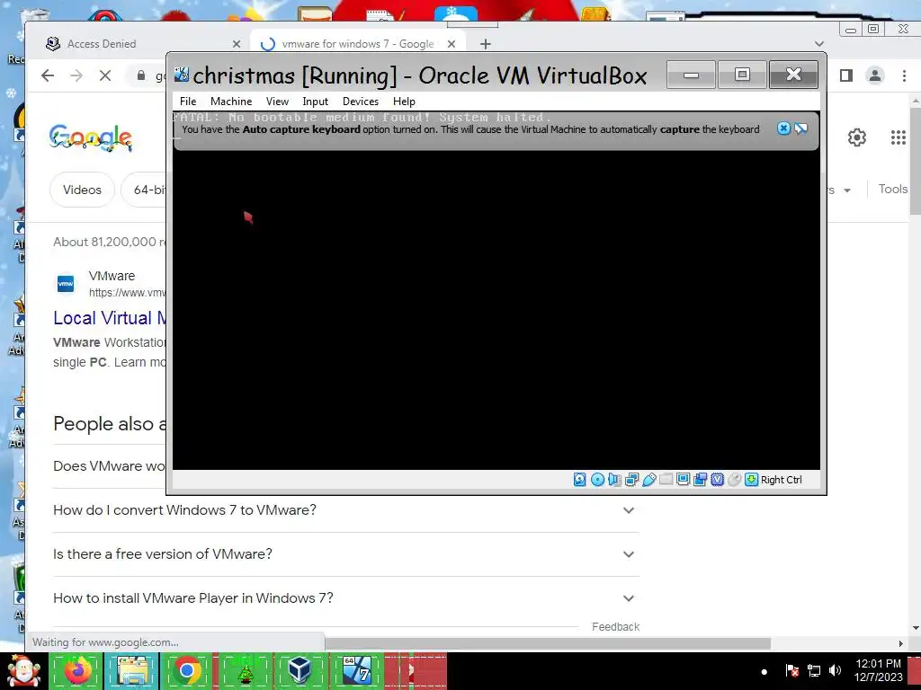The image size is (921, 690).
Task: Close the 'vmware for windows 7' tab
Action: pyautogui.click(x=452, y=44)
